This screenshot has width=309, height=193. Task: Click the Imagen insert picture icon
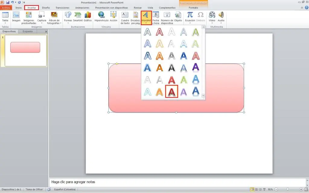16,17
